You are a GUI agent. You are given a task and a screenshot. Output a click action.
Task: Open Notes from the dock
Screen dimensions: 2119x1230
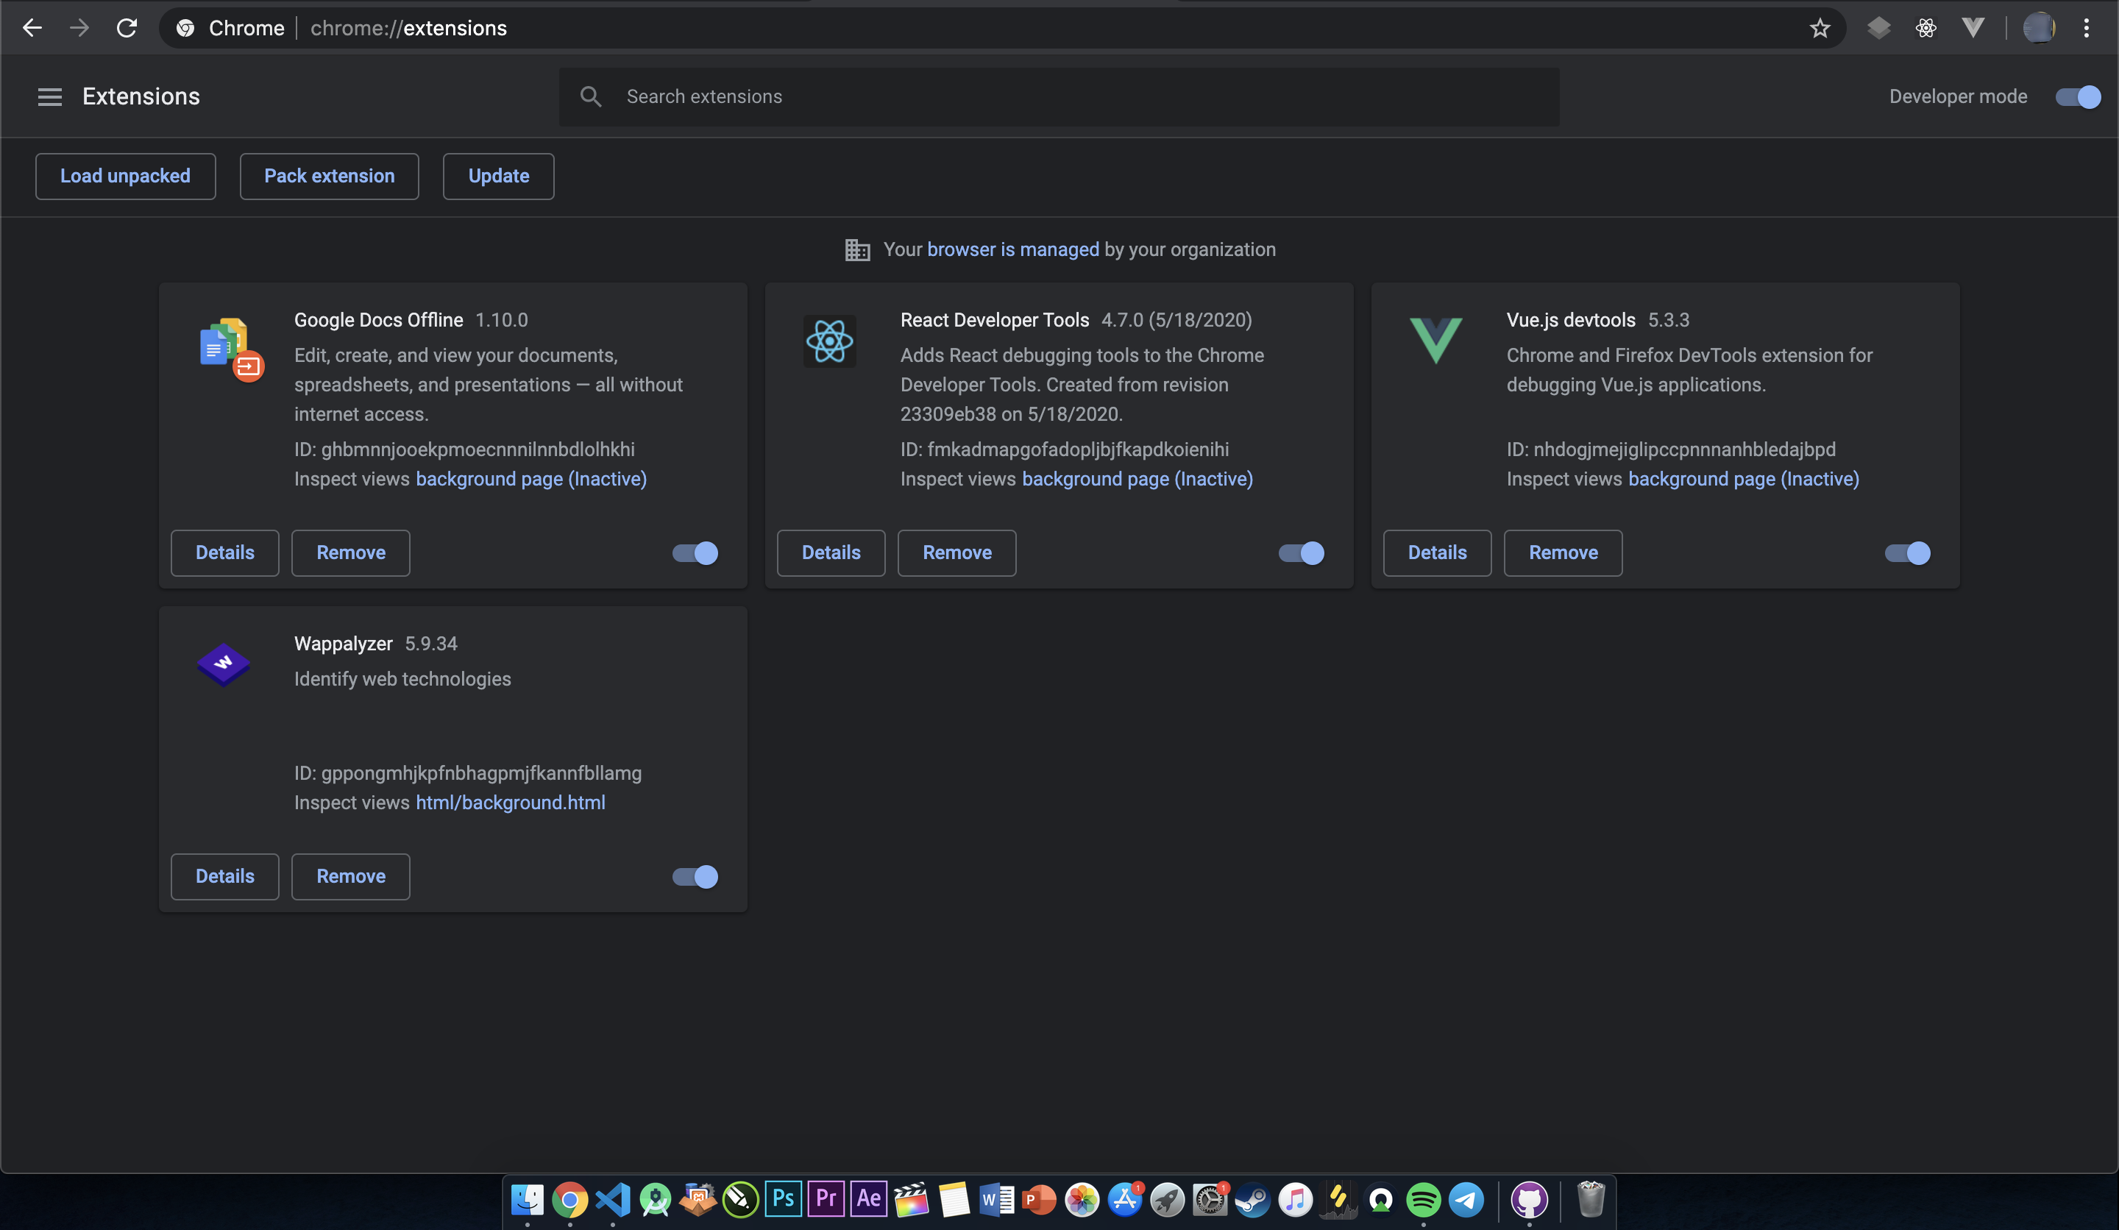tap(954, 1200)
